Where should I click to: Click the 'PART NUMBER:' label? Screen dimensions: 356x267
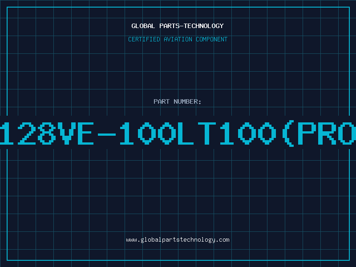178,101
